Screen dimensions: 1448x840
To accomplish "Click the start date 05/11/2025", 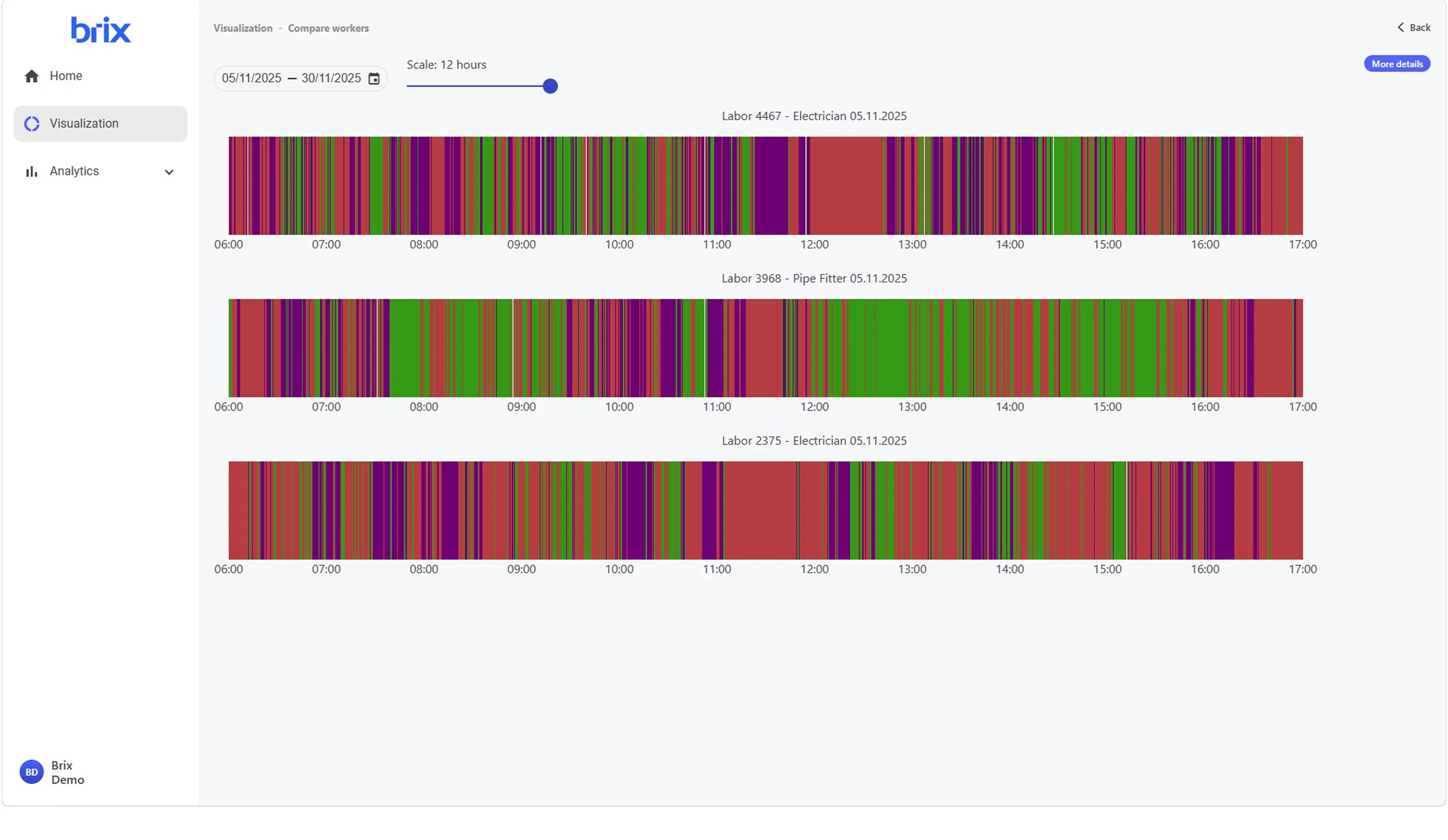I will 252,78.
